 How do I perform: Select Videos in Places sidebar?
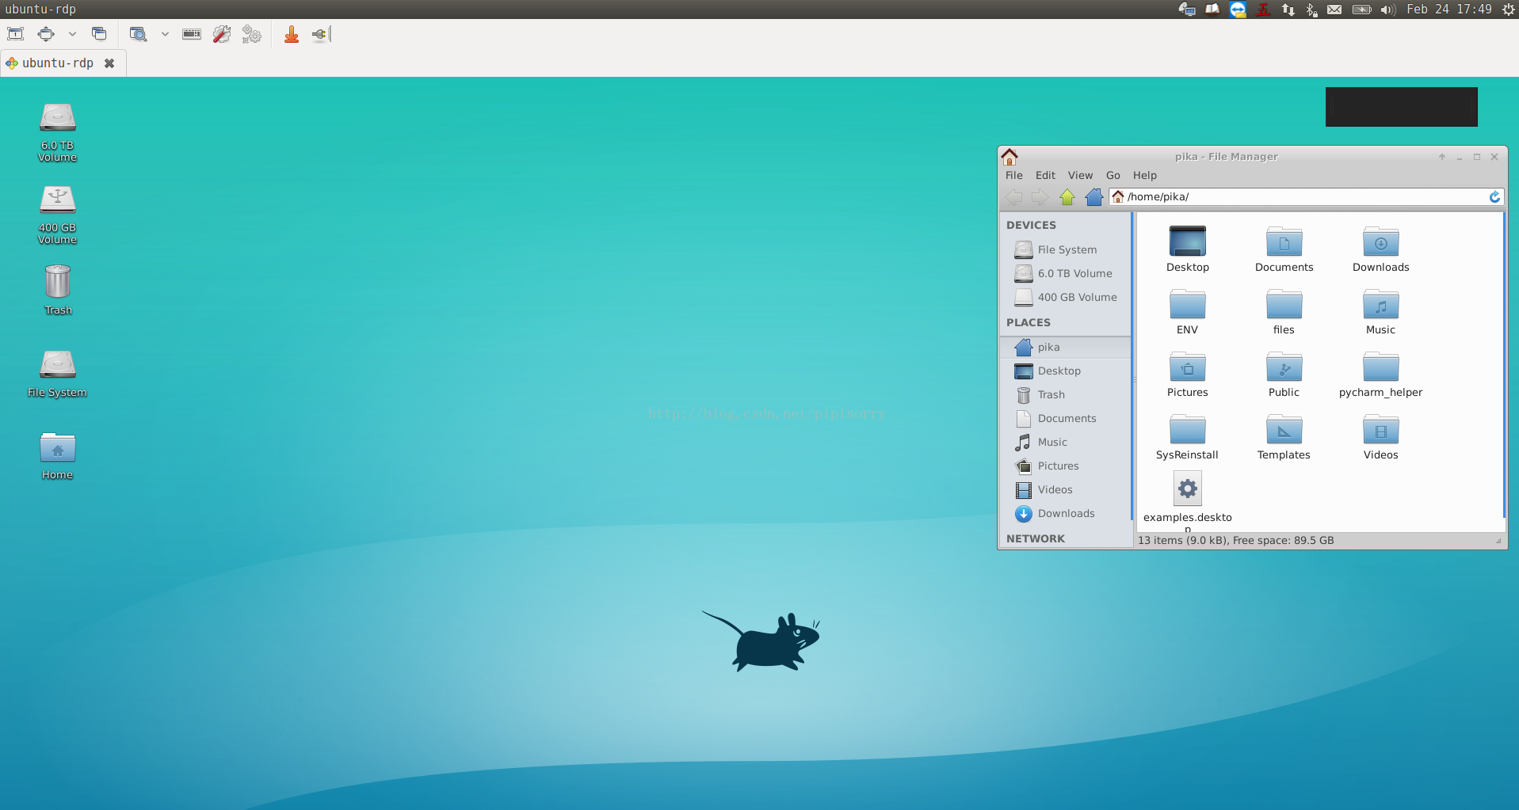(1066, 490)
